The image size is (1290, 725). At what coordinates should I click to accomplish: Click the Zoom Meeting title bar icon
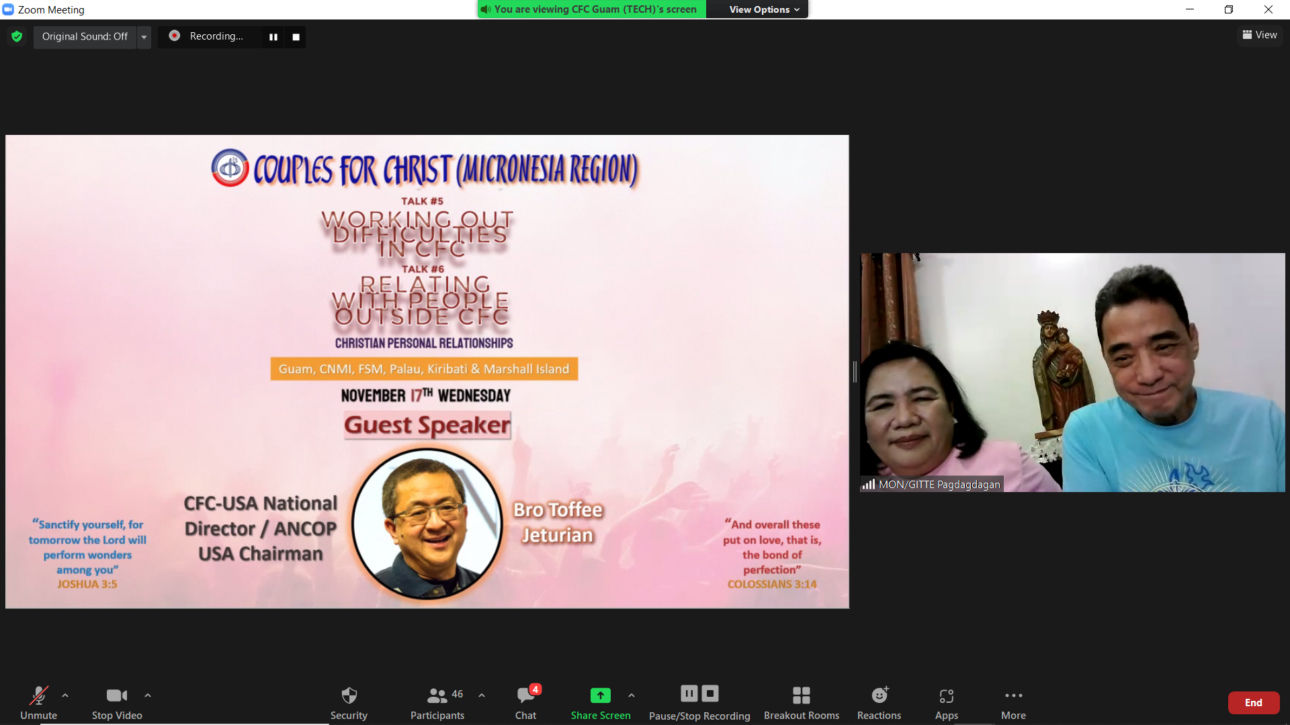[8, 9]
